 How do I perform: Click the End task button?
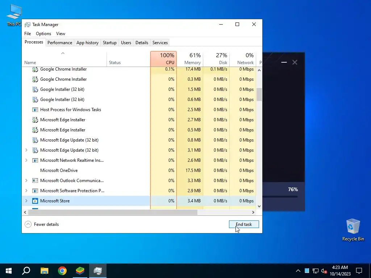coord(244,224)
